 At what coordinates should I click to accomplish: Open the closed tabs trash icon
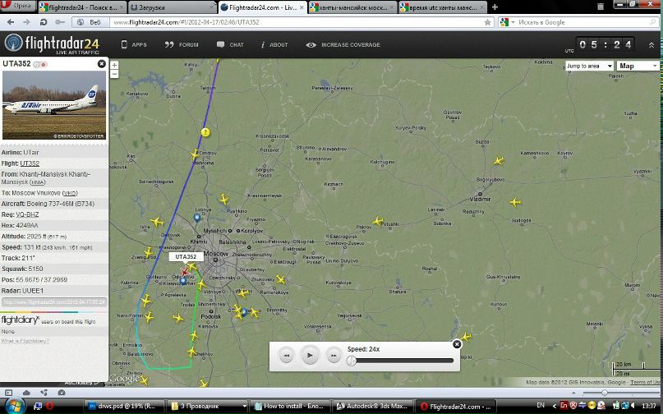600,7
